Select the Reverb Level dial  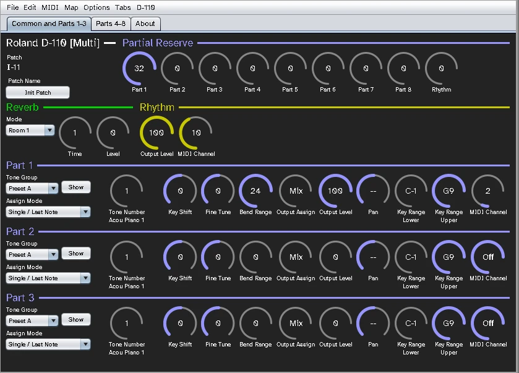(x=113, y=133)
